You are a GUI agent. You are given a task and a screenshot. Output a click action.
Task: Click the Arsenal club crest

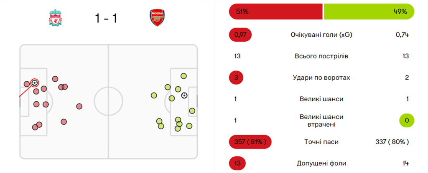click(x=156, y=18)
